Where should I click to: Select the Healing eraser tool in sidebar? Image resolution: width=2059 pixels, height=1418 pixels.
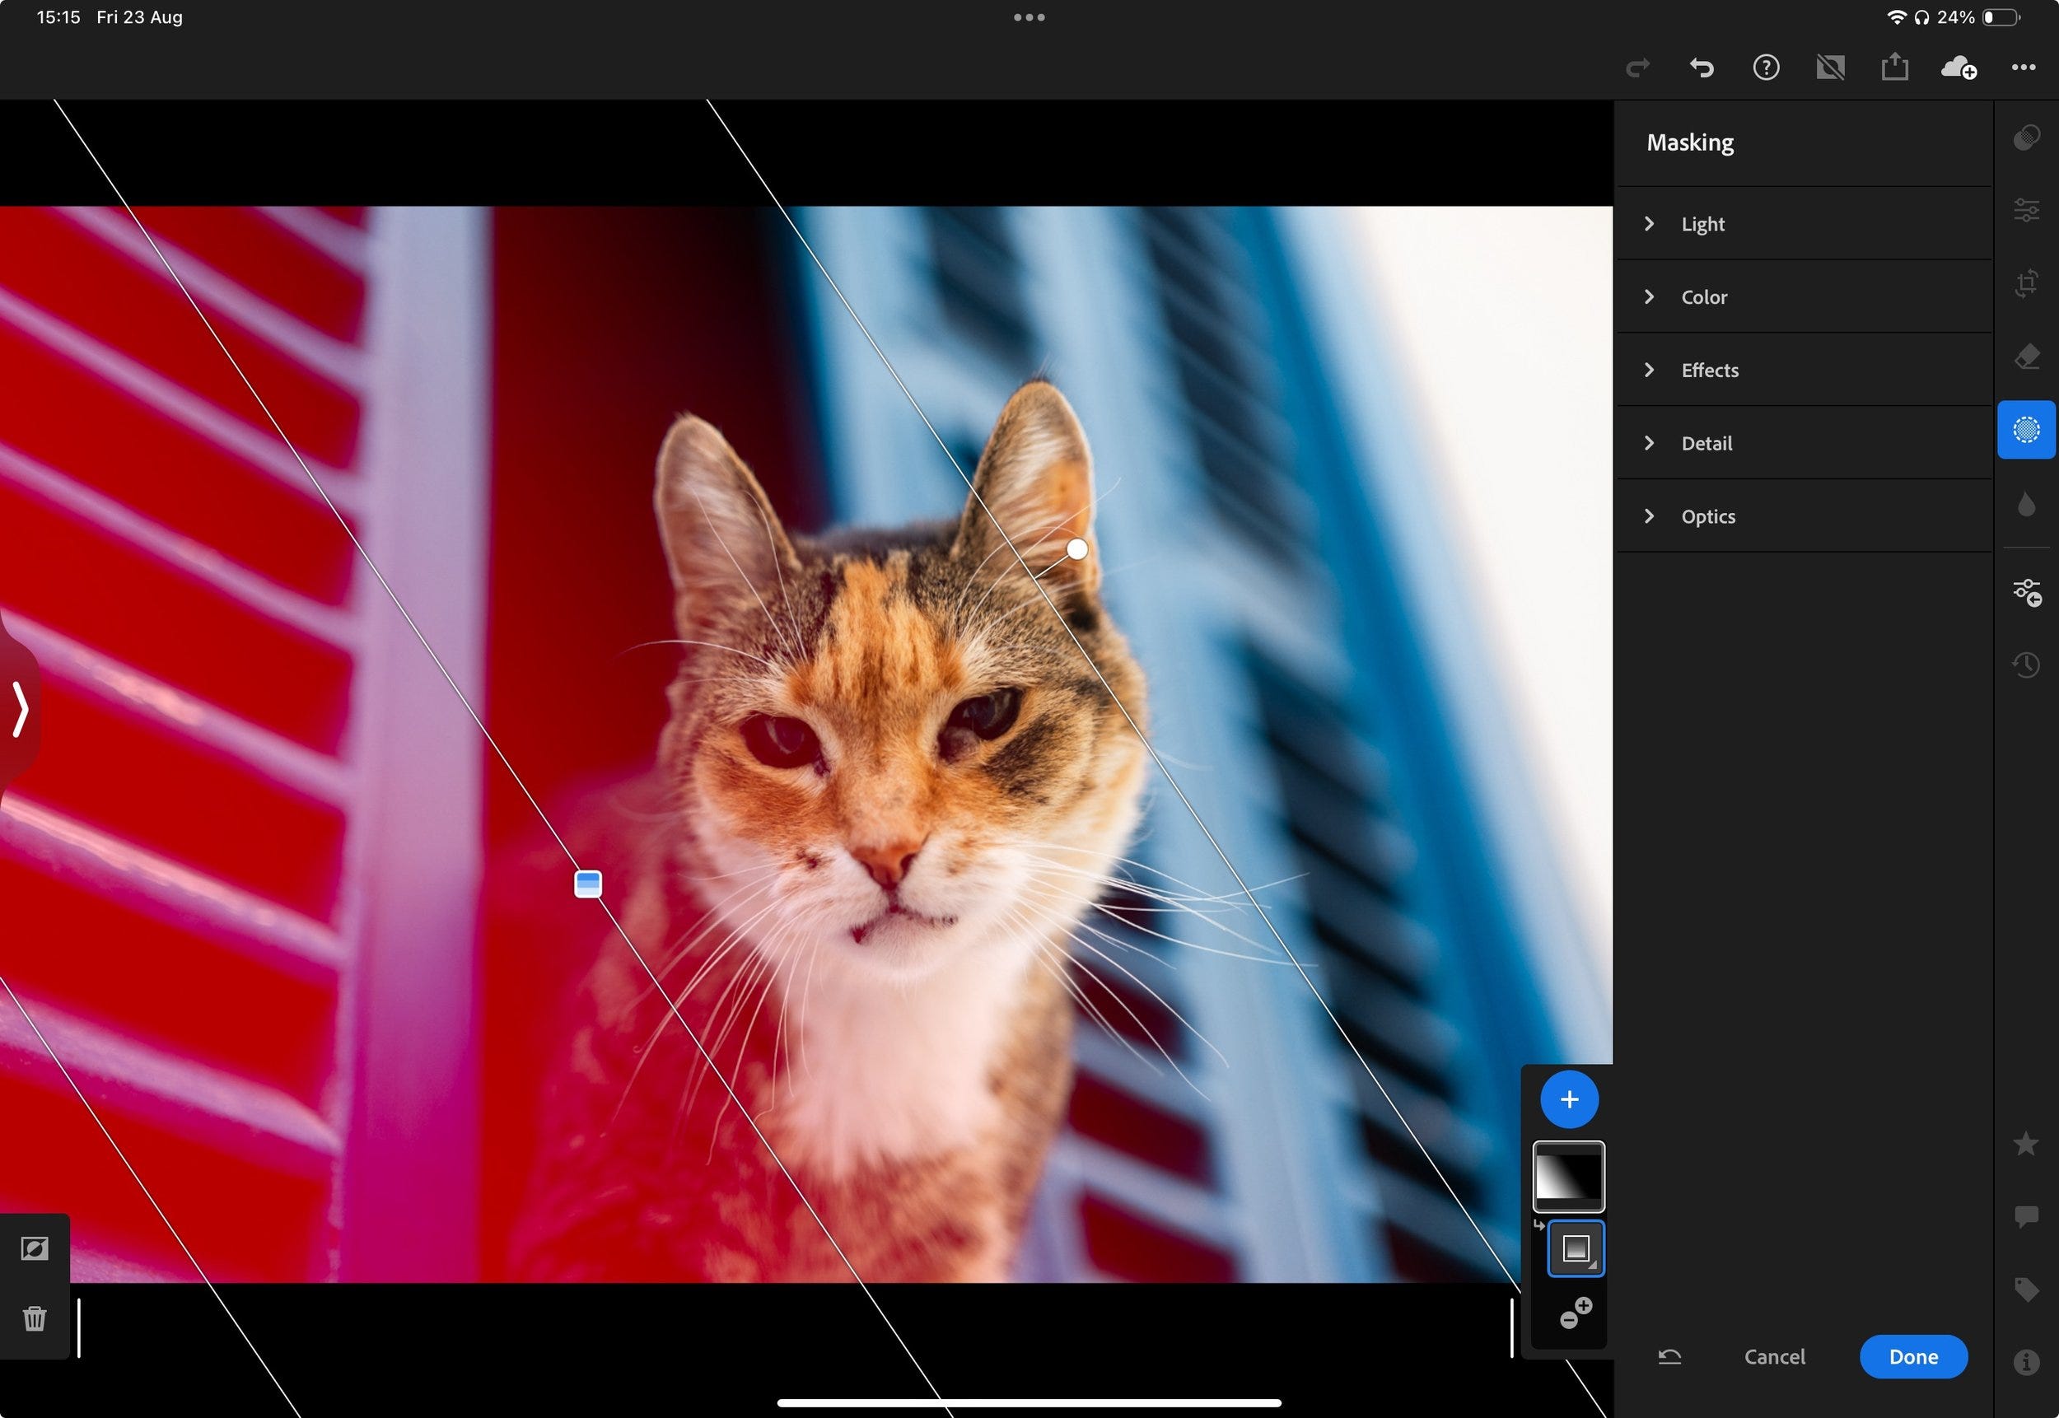click(x=2026, y=357)
